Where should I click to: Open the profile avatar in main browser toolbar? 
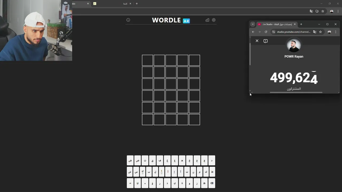point(332,11)
